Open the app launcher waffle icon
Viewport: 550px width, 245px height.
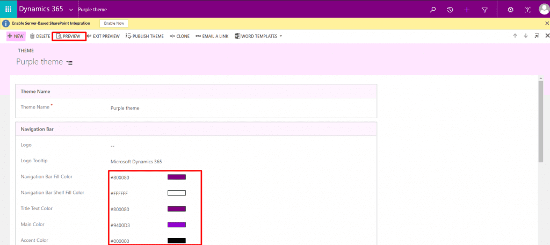8,10
